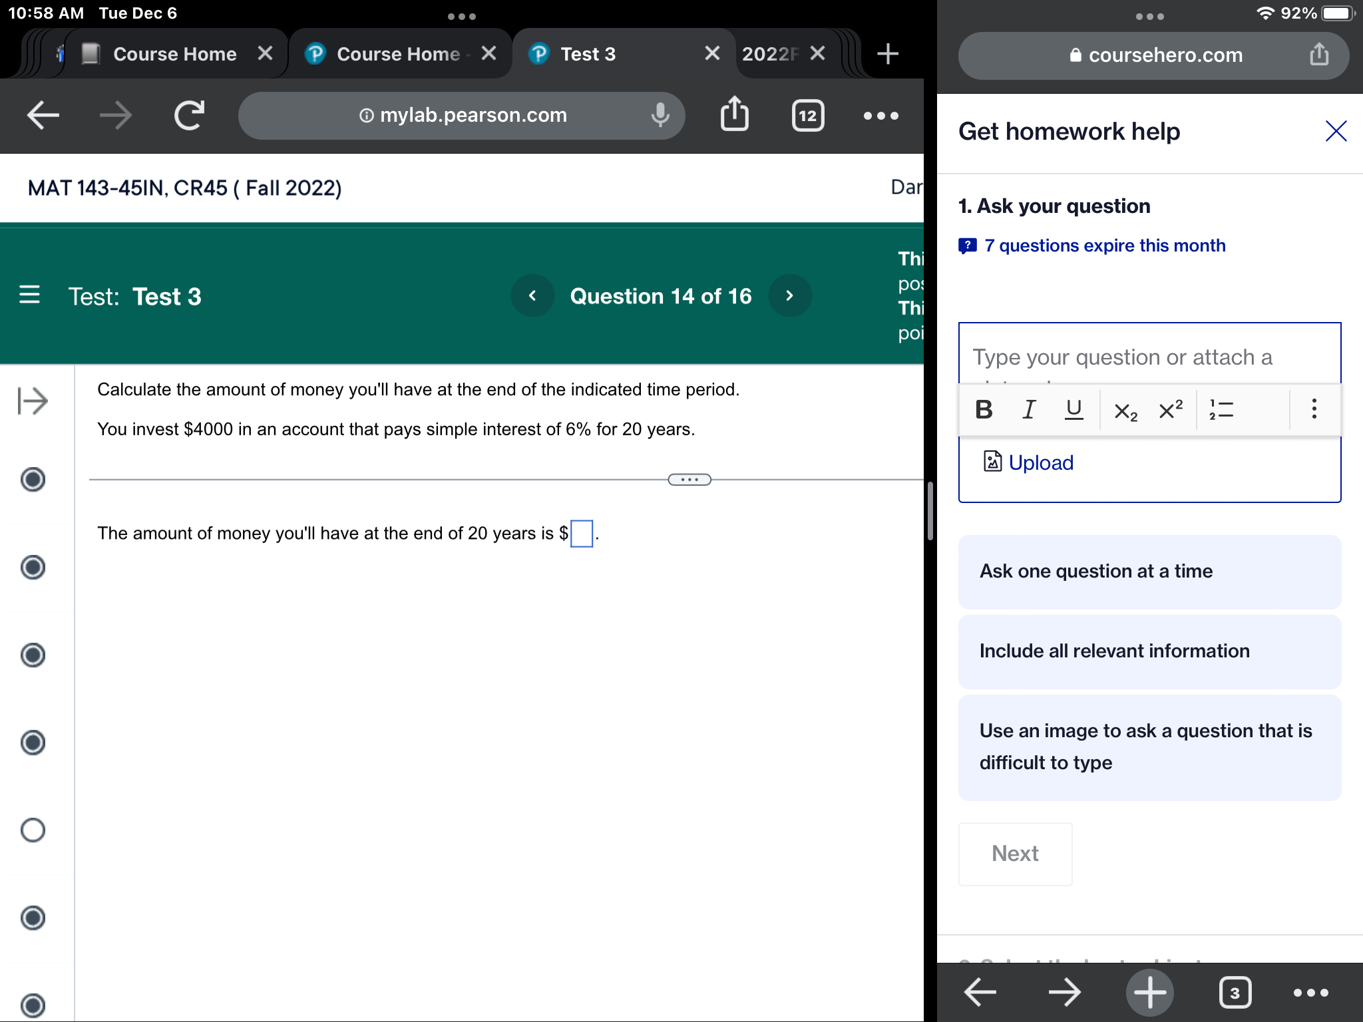Reload the mylab.pearson.com page
1363x1022 pixels.
click(x=189, y=115)
